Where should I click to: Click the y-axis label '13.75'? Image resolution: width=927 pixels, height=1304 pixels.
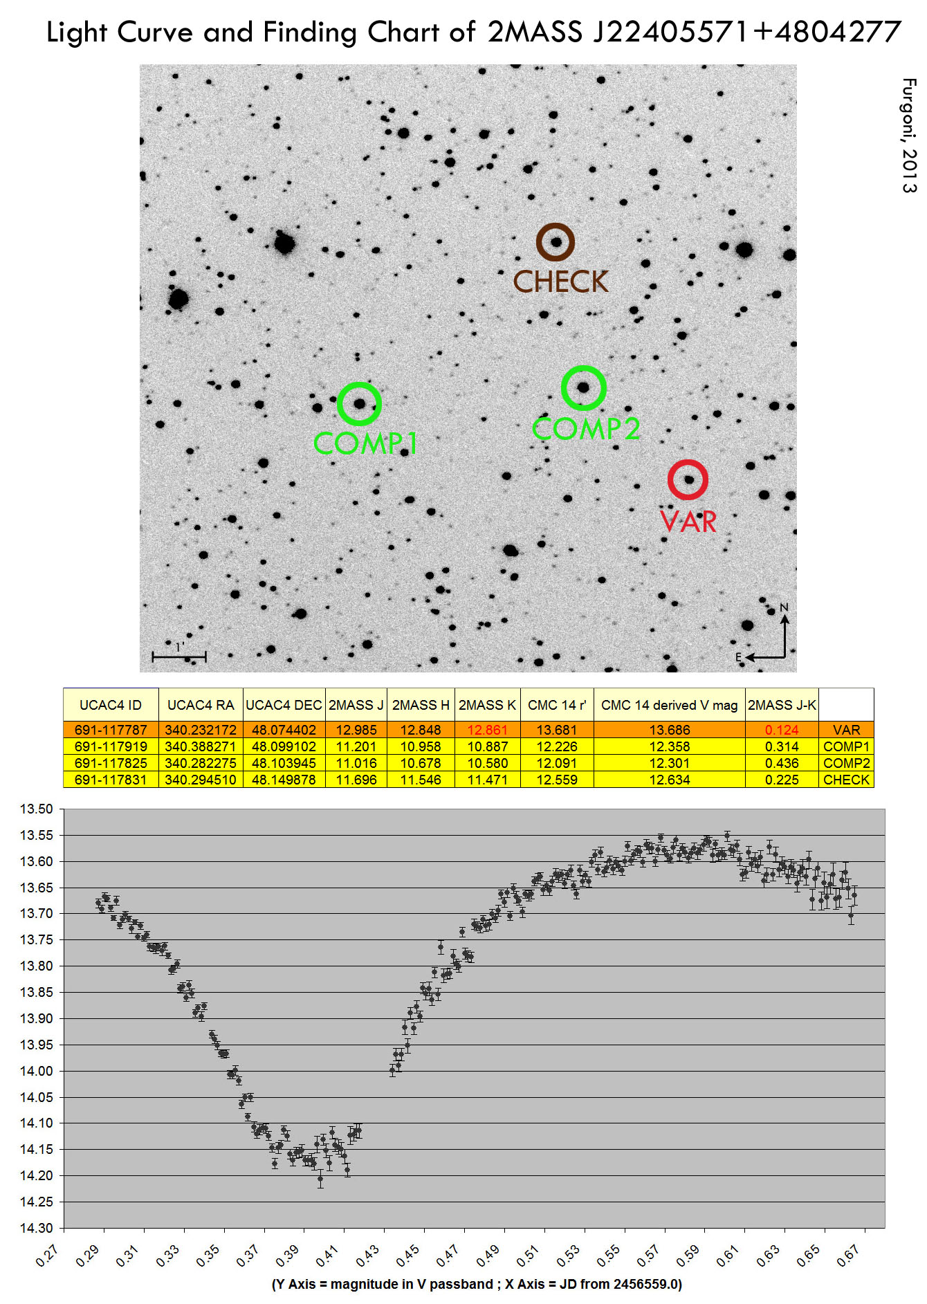[x=36, y=939]
